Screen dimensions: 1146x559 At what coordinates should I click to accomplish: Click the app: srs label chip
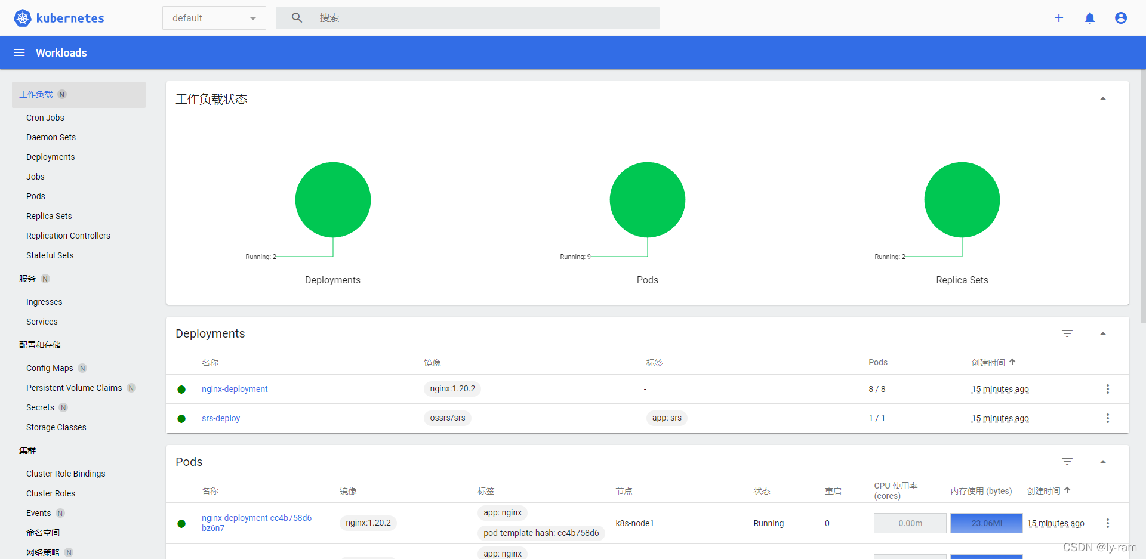pos(667,418)
